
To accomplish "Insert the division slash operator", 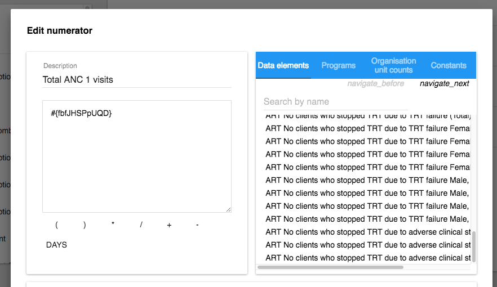I will coord(141,225).
